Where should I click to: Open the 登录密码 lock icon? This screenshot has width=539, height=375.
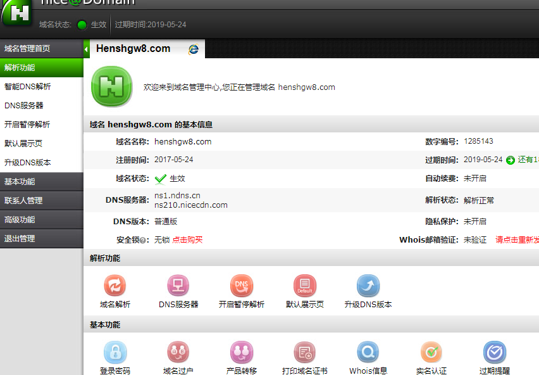click(115, 352)
